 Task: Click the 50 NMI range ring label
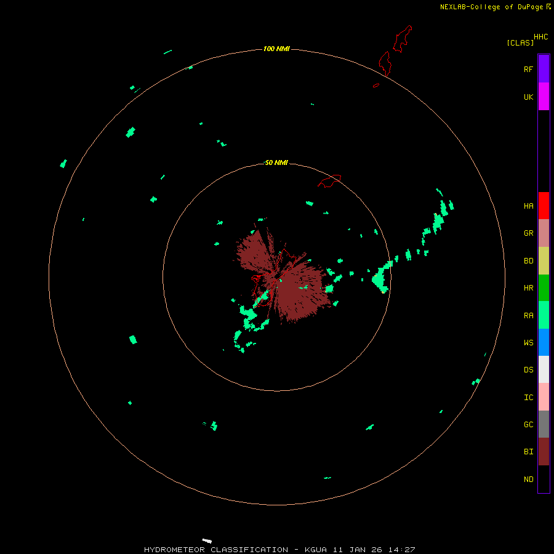[x=276, y=163]
